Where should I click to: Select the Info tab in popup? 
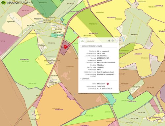(x=82, y=41)
